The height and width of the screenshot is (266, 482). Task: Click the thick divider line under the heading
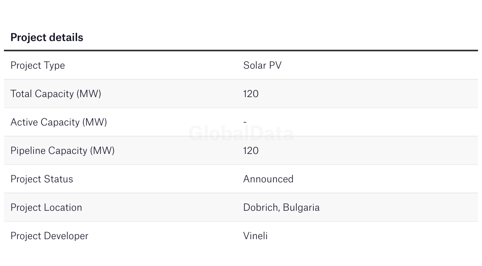coord(241,51)
